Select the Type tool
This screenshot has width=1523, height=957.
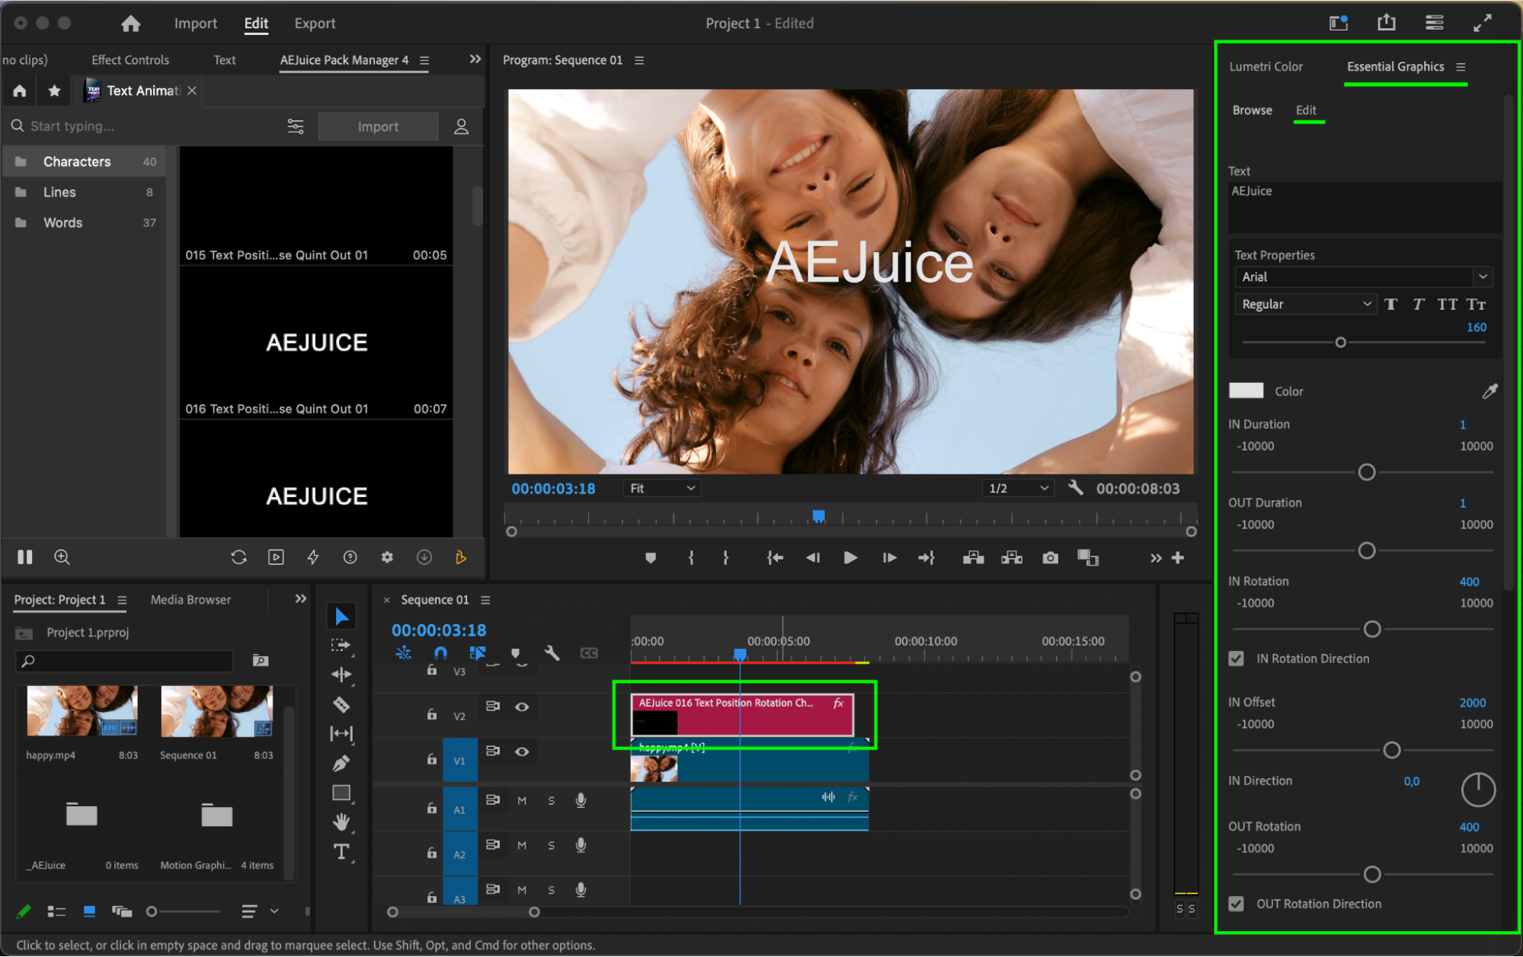[x=341, y=851]
